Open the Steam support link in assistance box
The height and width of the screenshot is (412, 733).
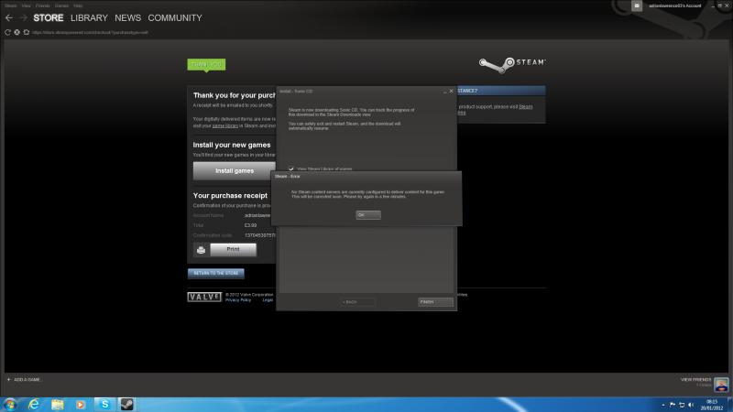525,106
